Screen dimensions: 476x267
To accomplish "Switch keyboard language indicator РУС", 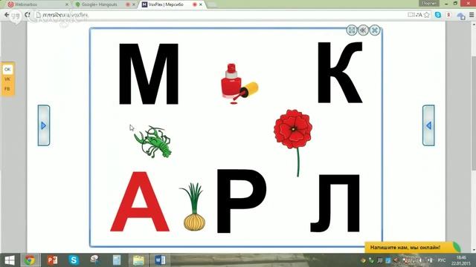I will pos(442,260).
